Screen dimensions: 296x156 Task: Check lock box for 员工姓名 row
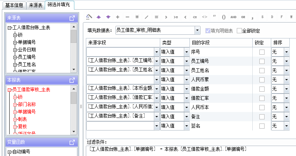pyautogui.click(x=262, y=70)
